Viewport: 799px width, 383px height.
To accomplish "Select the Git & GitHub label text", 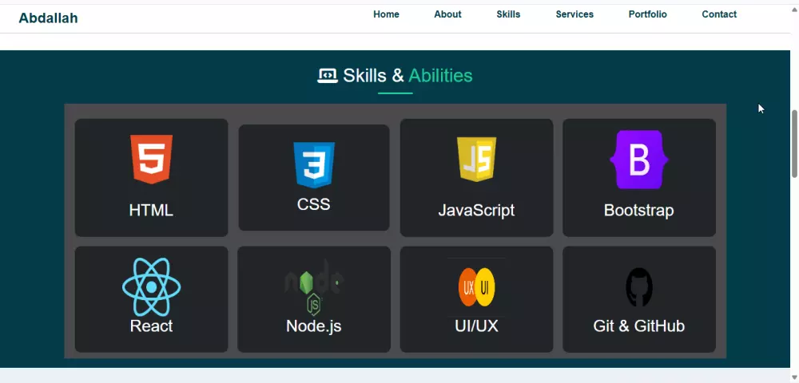I will point(639,326).
